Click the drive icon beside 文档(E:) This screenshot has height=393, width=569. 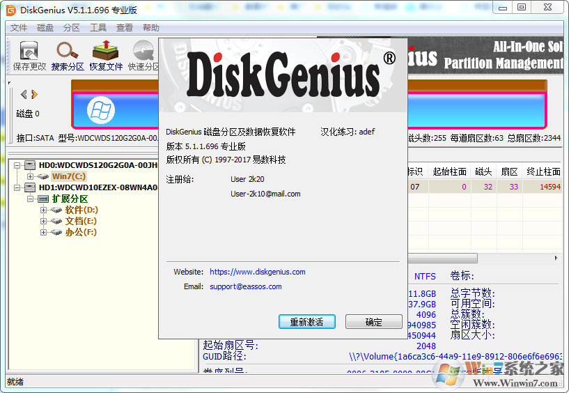[56, 221]
